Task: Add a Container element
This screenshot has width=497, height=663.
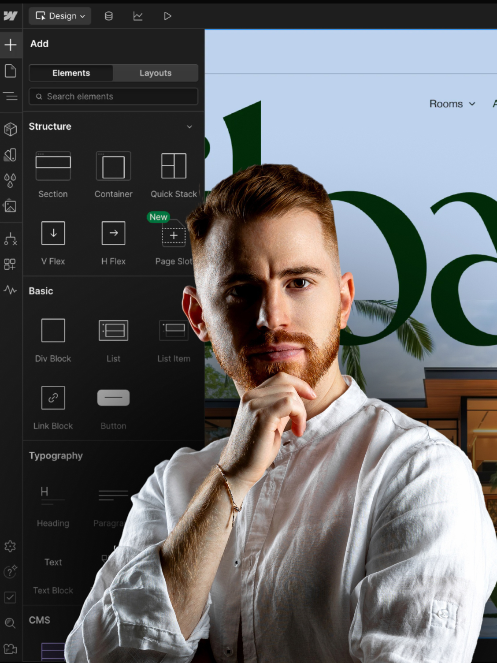Action: 113,175
